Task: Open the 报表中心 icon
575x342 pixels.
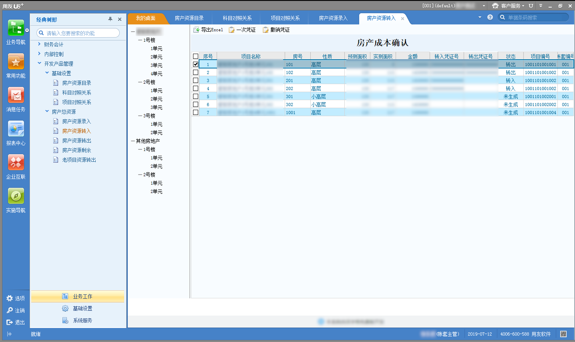Action: (16, 129)
